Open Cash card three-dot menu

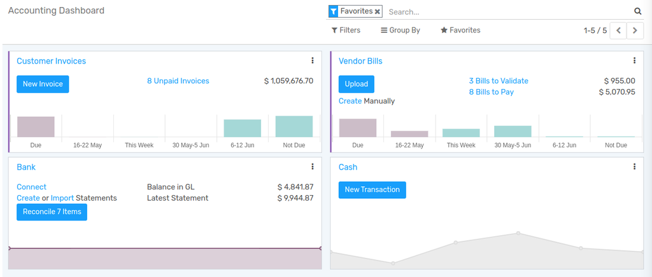point(634,167)
